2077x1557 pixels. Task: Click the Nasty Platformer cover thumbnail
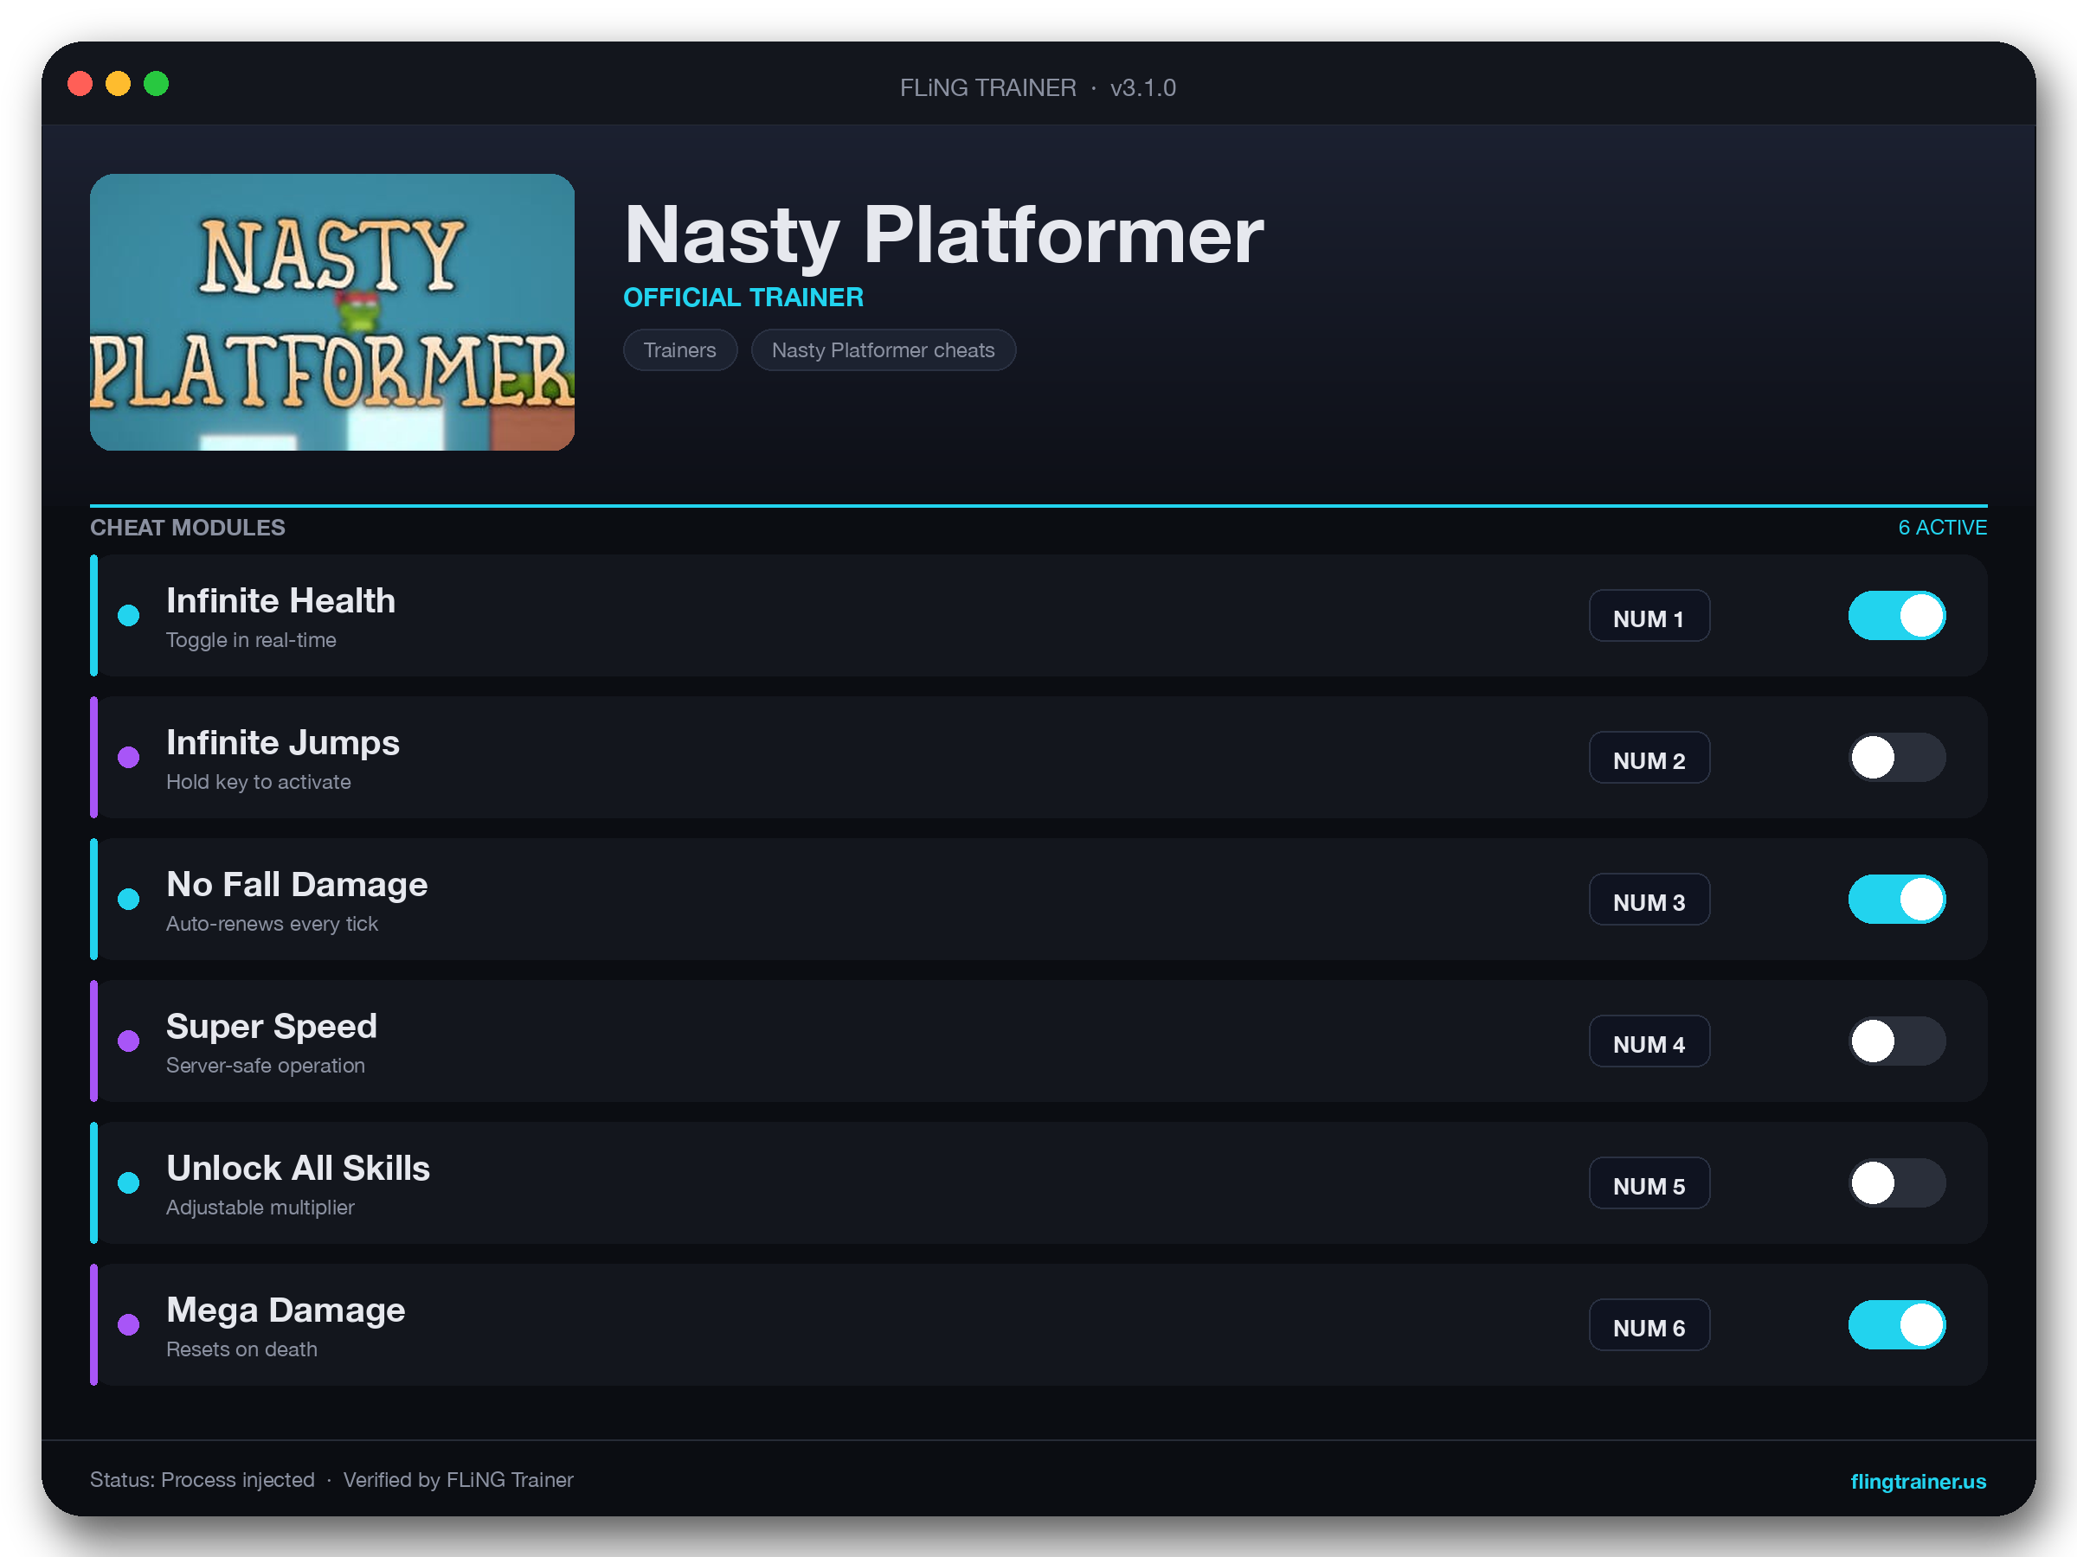click(331, 311)
